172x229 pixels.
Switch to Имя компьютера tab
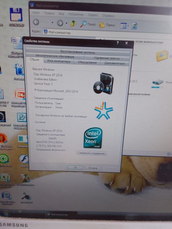tap(59, 62)
